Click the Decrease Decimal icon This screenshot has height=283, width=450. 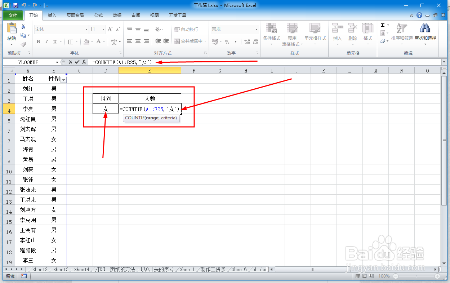point(255,42)
